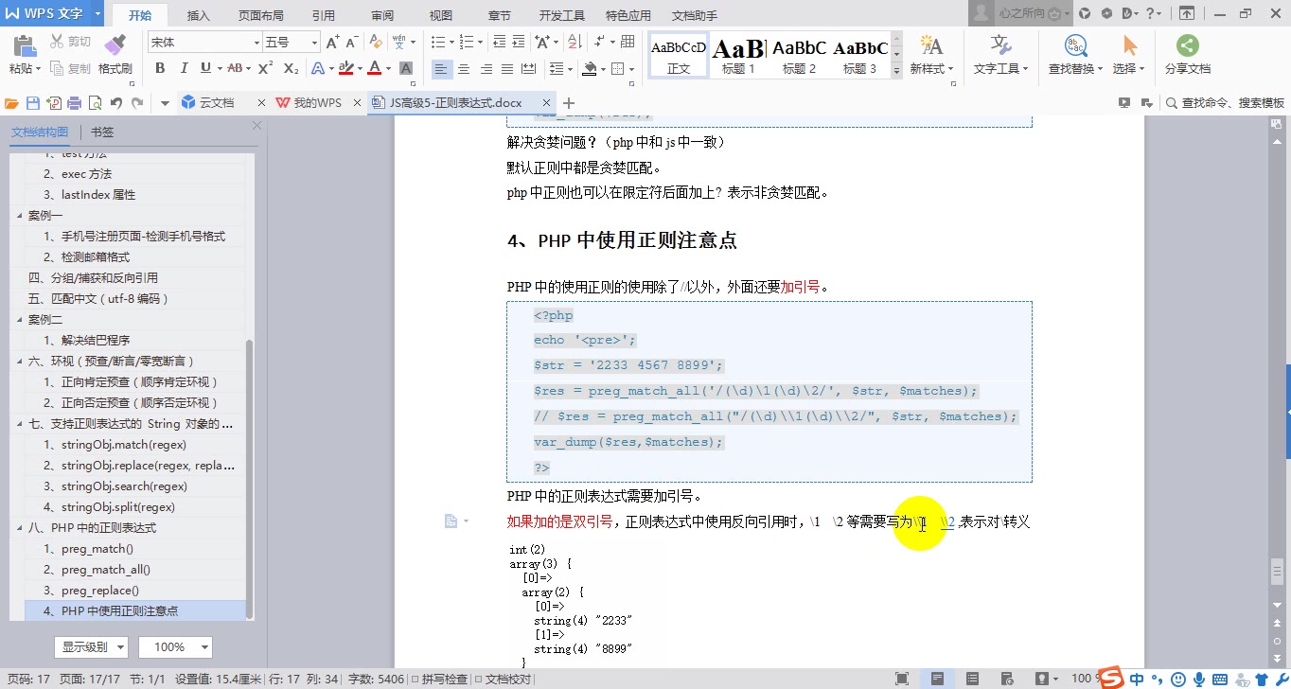The image size is (1291, 689).
Task: Open the display level (显示级别) dropdown
Action: (x=93, y=647)
